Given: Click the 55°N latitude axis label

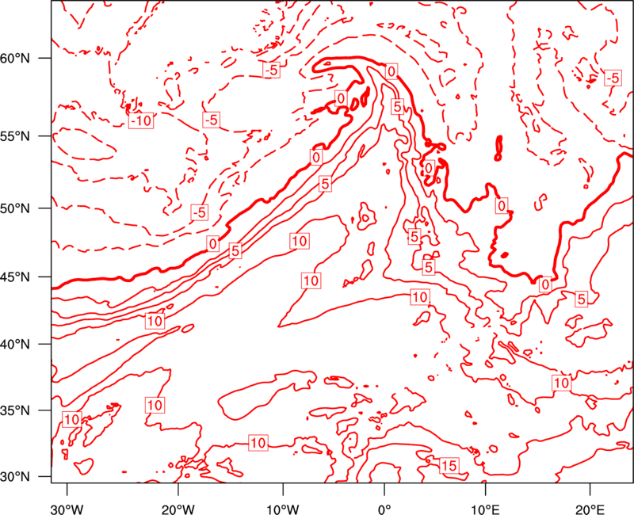Looking at the screenshot, I should 15,136.
